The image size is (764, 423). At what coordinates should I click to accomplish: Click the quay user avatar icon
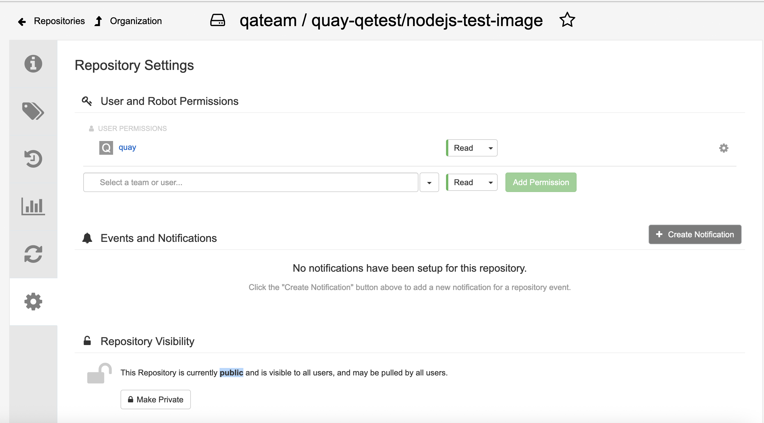coord(106,148)
